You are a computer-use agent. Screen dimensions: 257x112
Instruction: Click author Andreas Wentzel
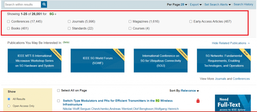coord(121,109)
